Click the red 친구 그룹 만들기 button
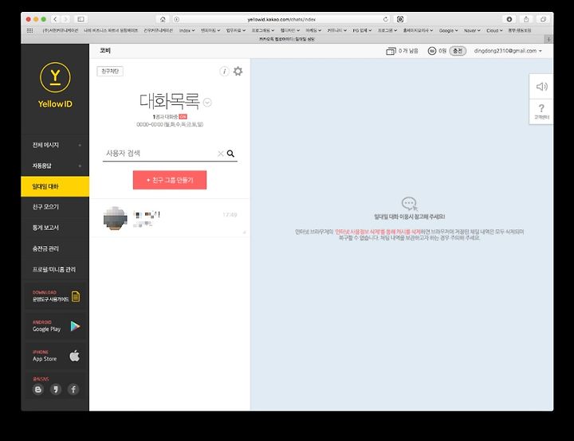This screenshot has height=441, width=574. [x=170, y=180]
